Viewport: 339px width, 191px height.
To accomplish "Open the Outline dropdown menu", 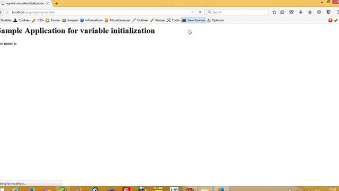I will pos(140,20).
